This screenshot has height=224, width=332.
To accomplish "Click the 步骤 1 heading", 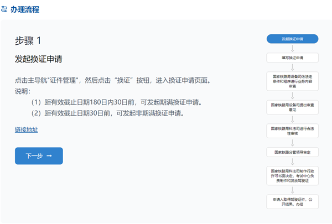I will tap(28, 41).
